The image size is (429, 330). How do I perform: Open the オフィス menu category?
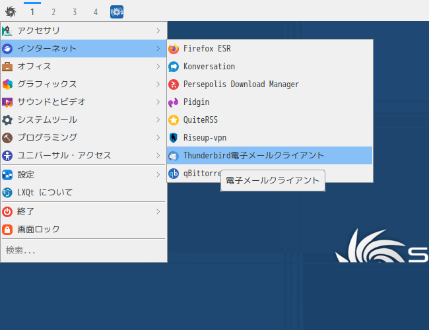click(83, 67)
